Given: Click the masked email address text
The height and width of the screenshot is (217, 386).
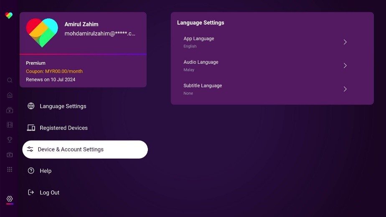Looking at the screenshot, I should 100,33.
